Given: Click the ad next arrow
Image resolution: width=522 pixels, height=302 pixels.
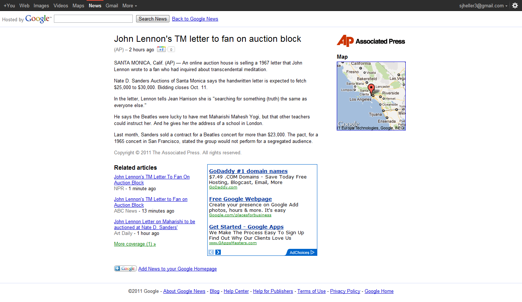Looking at the screenshot, I should (x=218, y=252).
